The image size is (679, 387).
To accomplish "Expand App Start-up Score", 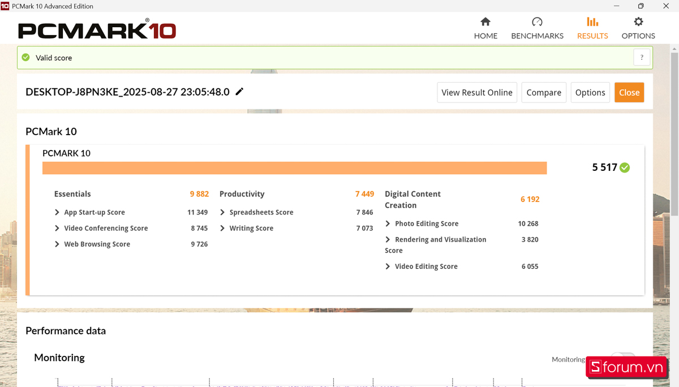I will [x=57, y=212].
